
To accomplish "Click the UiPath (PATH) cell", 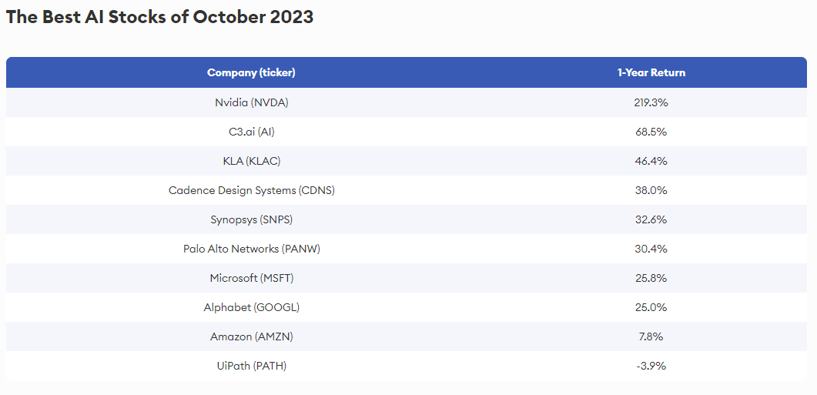I will (252, 365).
